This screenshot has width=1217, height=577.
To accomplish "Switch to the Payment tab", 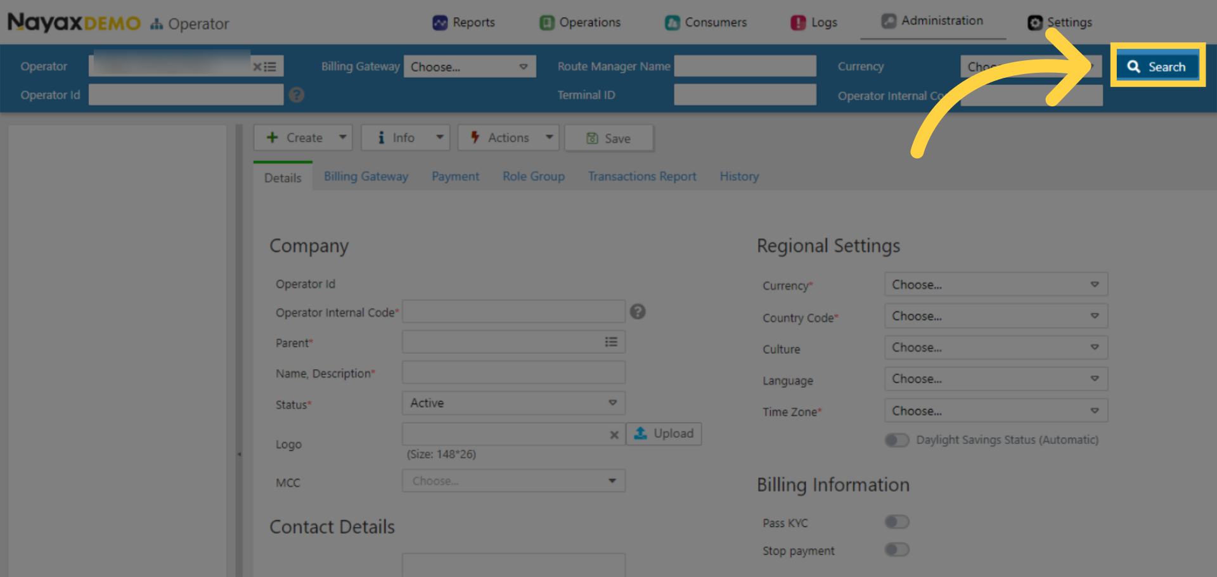I will click(455, 176).
